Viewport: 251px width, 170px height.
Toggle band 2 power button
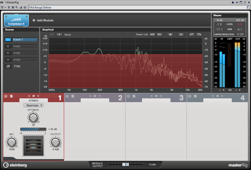pyautogui.click(x=67, y=96)
